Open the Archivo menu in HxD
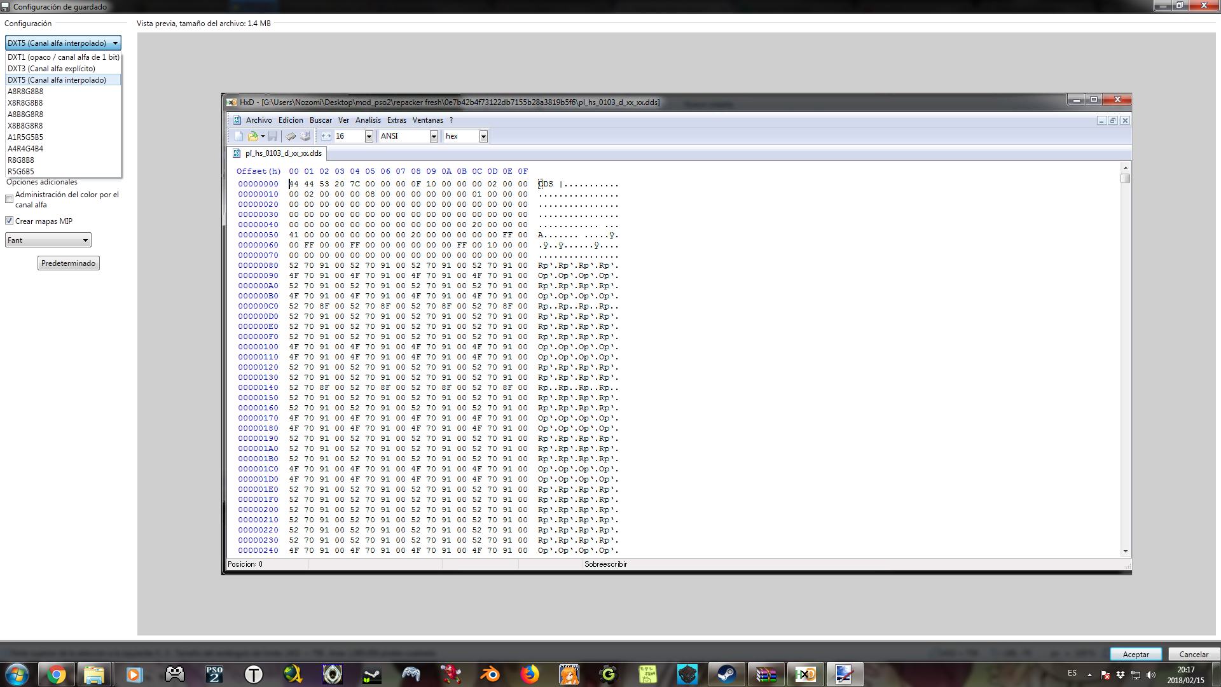This screenshot has height=687, width=1221. [259, 120]
